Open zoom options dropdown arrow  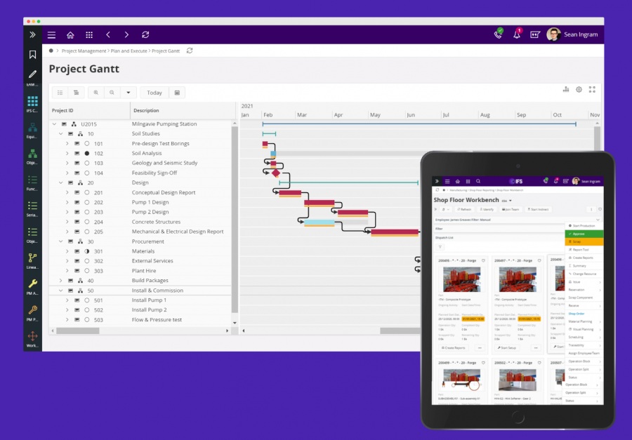tap(129, 93)
